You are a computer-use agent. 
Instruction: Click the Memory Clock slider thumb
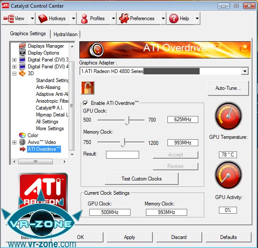coord(123,143)
